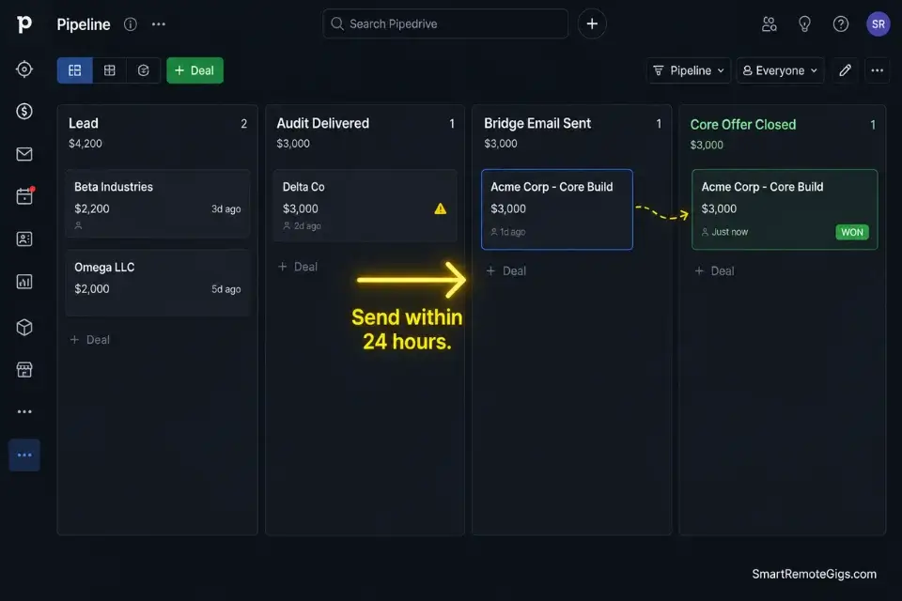This screenshot has height=601, width=902.
Task: Open toolbar more options dots
Action: coord(877,70)
